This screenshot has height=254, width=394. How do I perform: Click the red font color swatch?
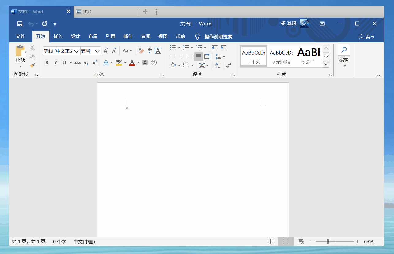132,63
